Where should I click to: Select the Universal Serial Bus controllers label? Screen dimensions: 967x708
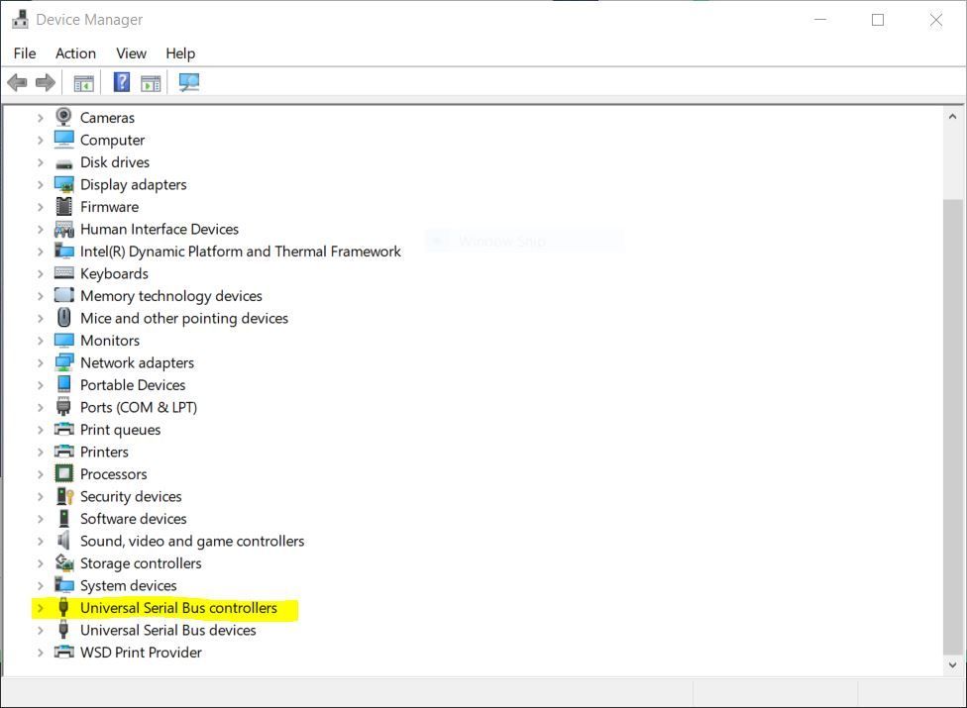tap(179, 608)
